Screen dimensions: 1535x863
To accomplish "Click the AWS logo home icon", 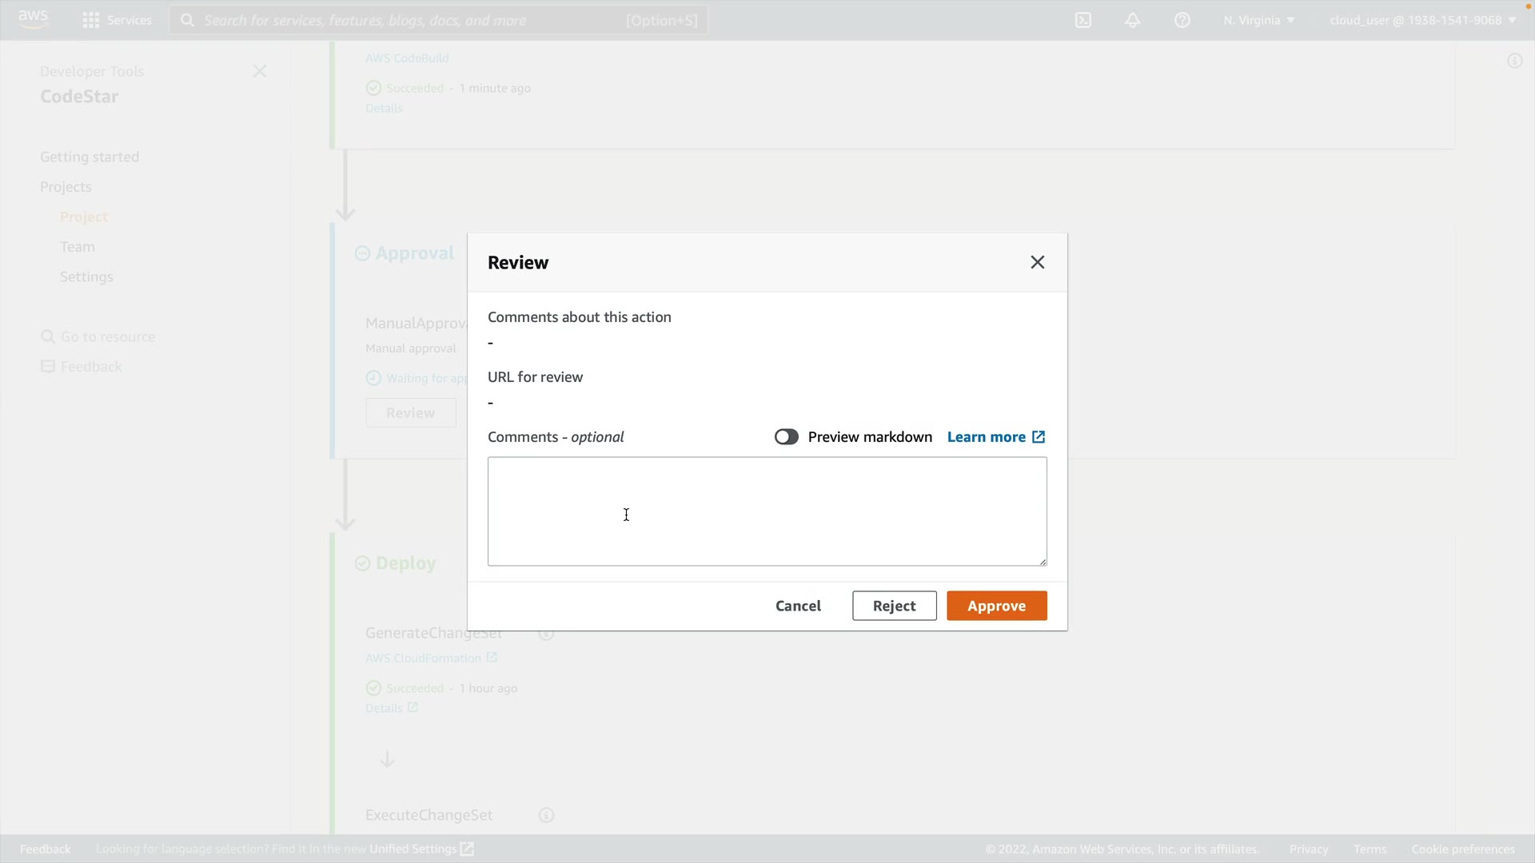I will [x=33, y=19].
